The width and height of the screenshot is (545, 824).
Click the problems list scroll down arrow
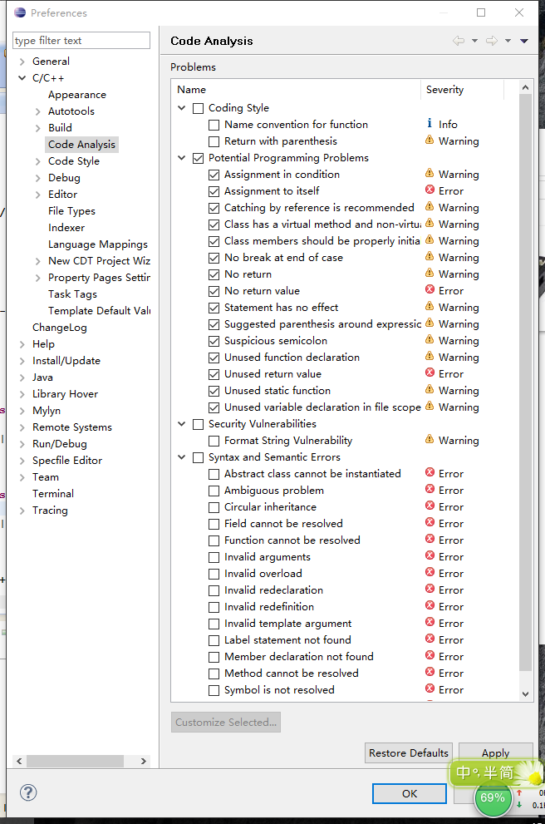(526, 694)
